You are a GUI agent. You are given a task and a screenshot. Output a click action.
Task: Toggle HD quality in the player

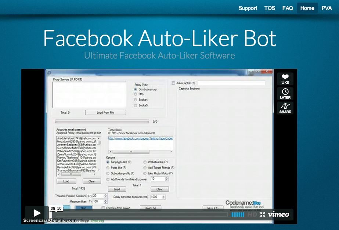[252, 215]
